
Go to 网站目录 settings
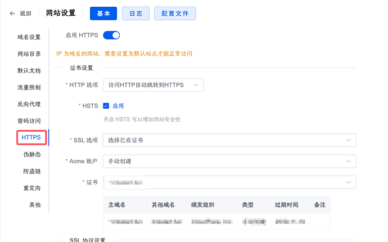click(29, 54)
